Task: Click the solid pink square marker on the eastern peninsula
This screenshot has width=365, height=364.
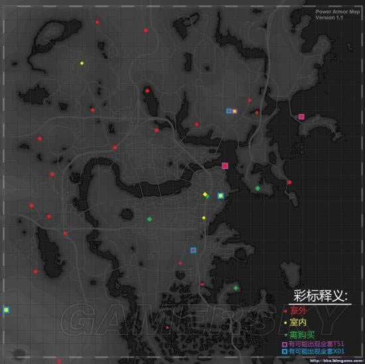Action: (301, 117)
